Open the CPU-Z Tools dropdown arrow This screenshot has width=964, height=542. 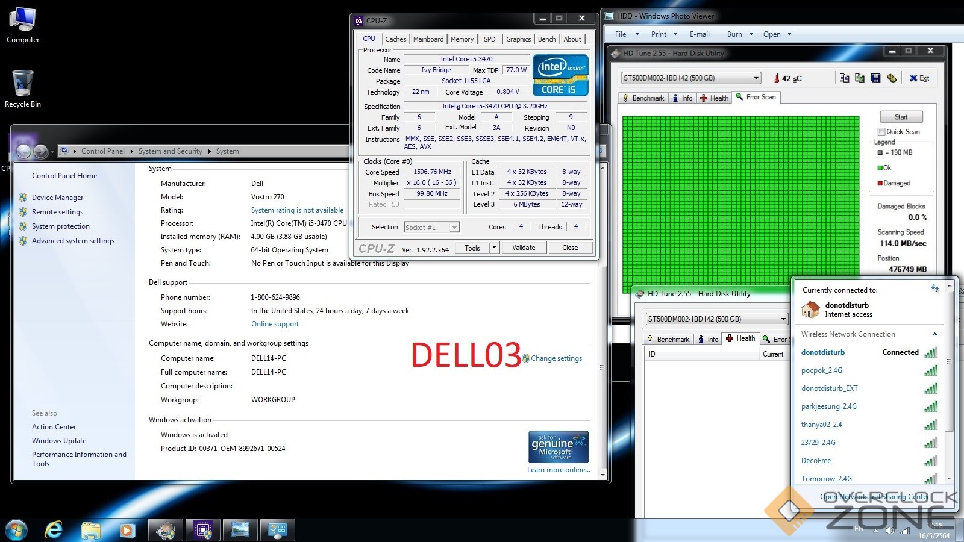(494, 248)
